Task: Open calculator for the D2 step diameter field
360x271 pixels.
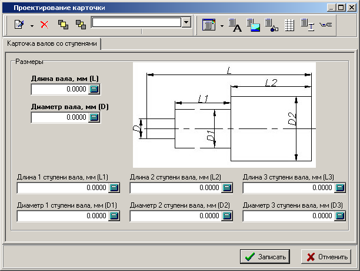Action: [x=227, y=216]
